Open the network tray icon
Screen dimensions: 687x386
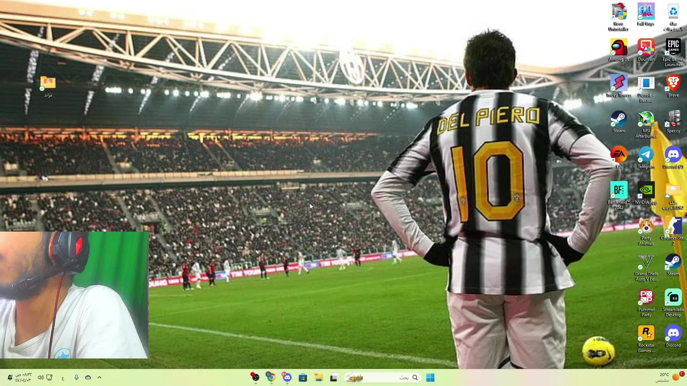click(x=49, y=377)
